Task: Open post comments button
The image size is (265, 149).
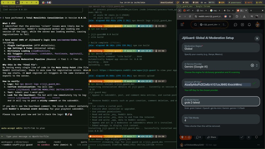Action: coord(198,137)
